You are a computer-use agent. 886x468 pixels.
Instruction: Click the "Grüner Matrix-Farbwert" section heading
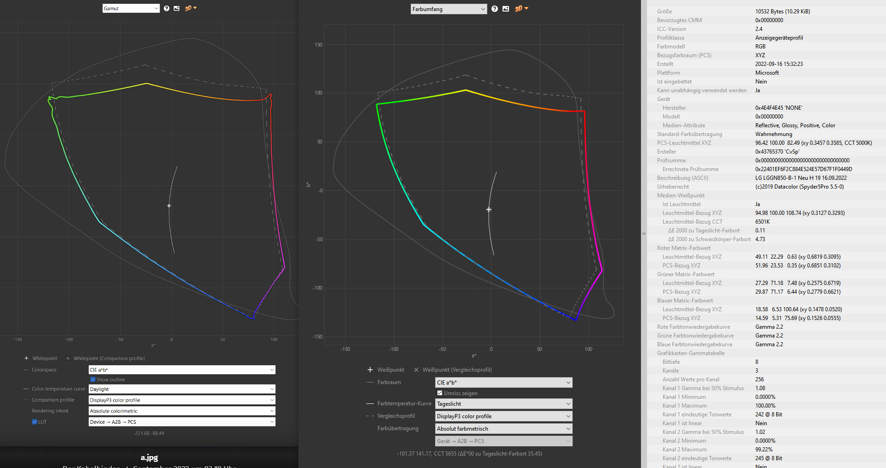(686, 274)
